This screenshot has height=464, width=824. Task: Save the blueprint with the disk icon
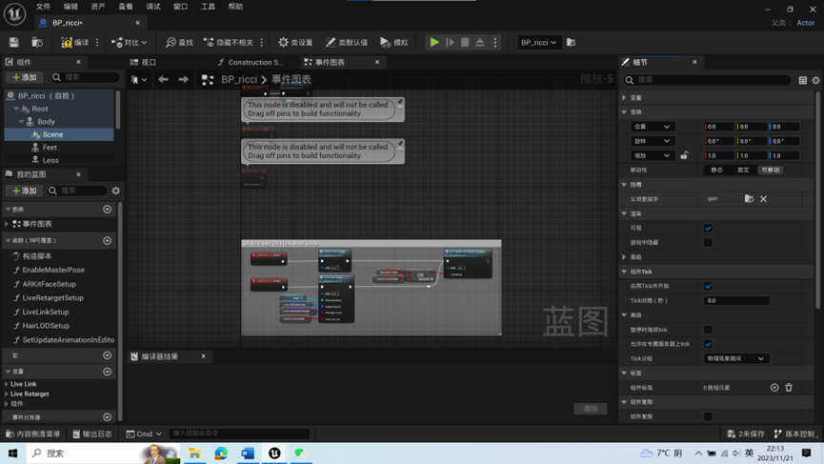13,43
